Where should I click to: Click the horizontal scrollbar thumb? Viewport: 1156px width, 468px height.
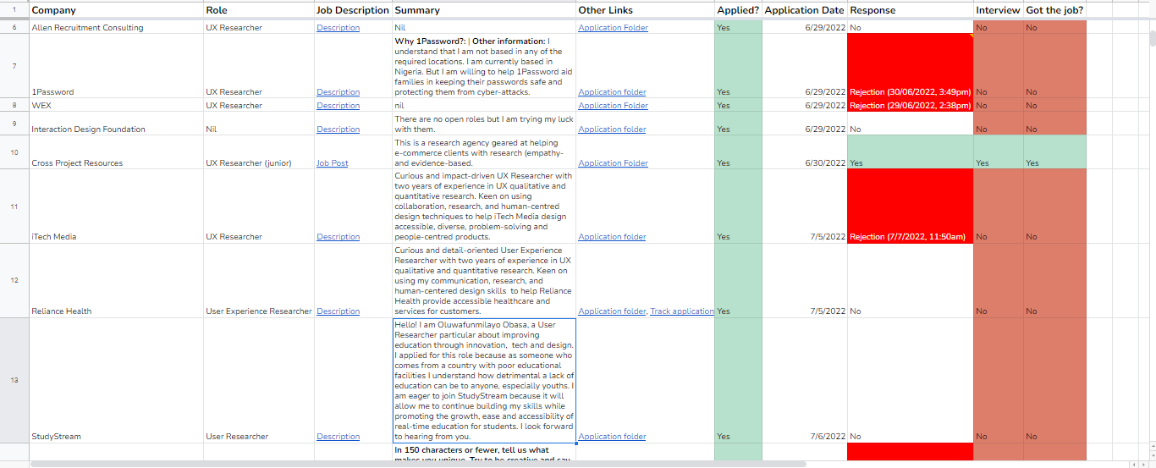[418, 464]
